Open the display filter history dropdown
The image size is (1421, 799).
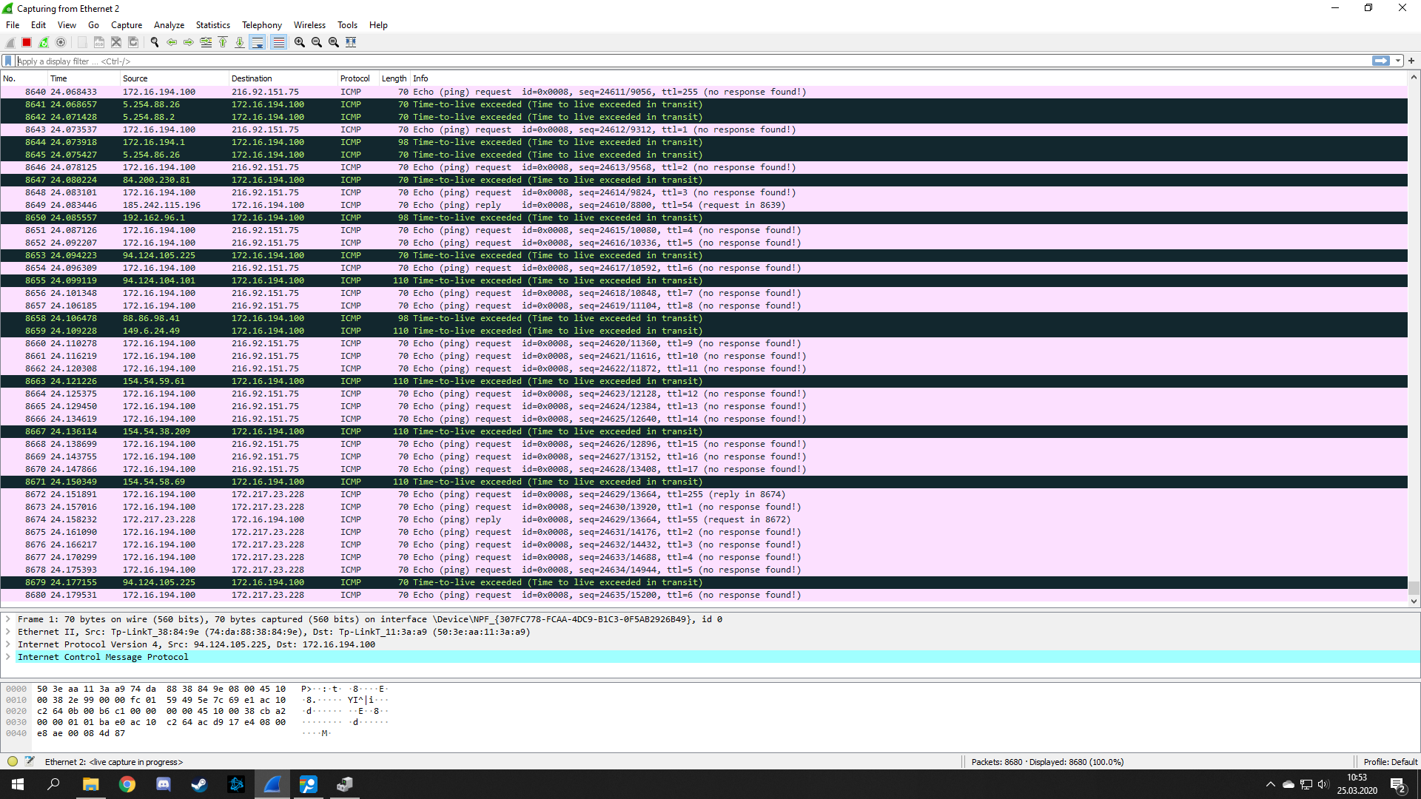pos(1398,61)
